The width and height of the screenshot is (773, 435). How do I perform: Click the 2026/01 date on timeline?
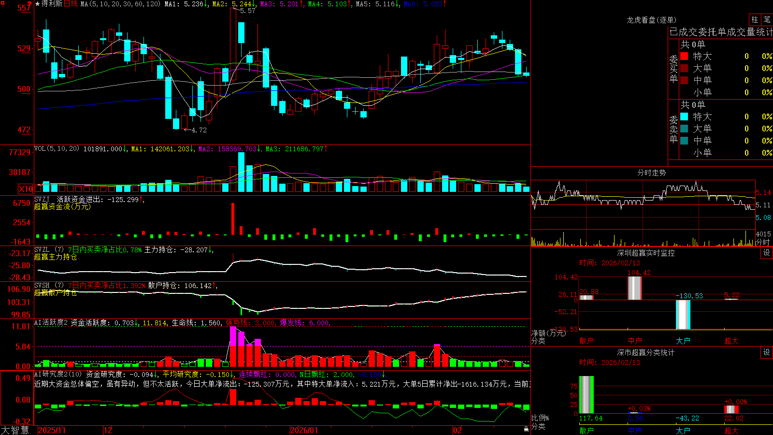click(x=304, y=430)
